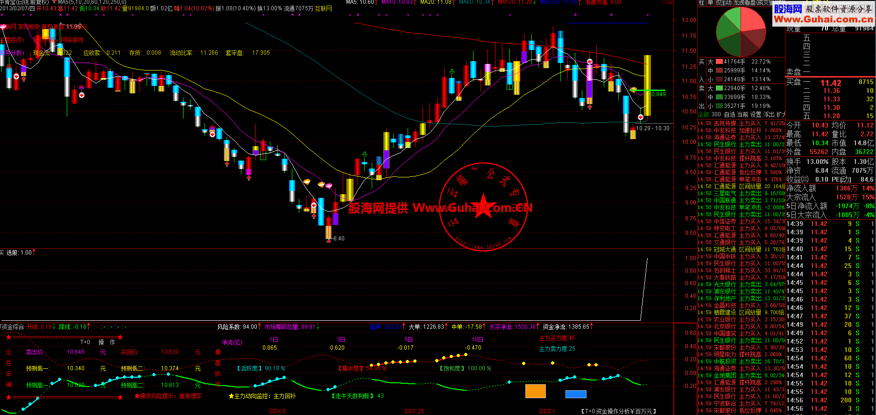
Task: Click the 换手 13.00% field
Action: pos(807,162)
